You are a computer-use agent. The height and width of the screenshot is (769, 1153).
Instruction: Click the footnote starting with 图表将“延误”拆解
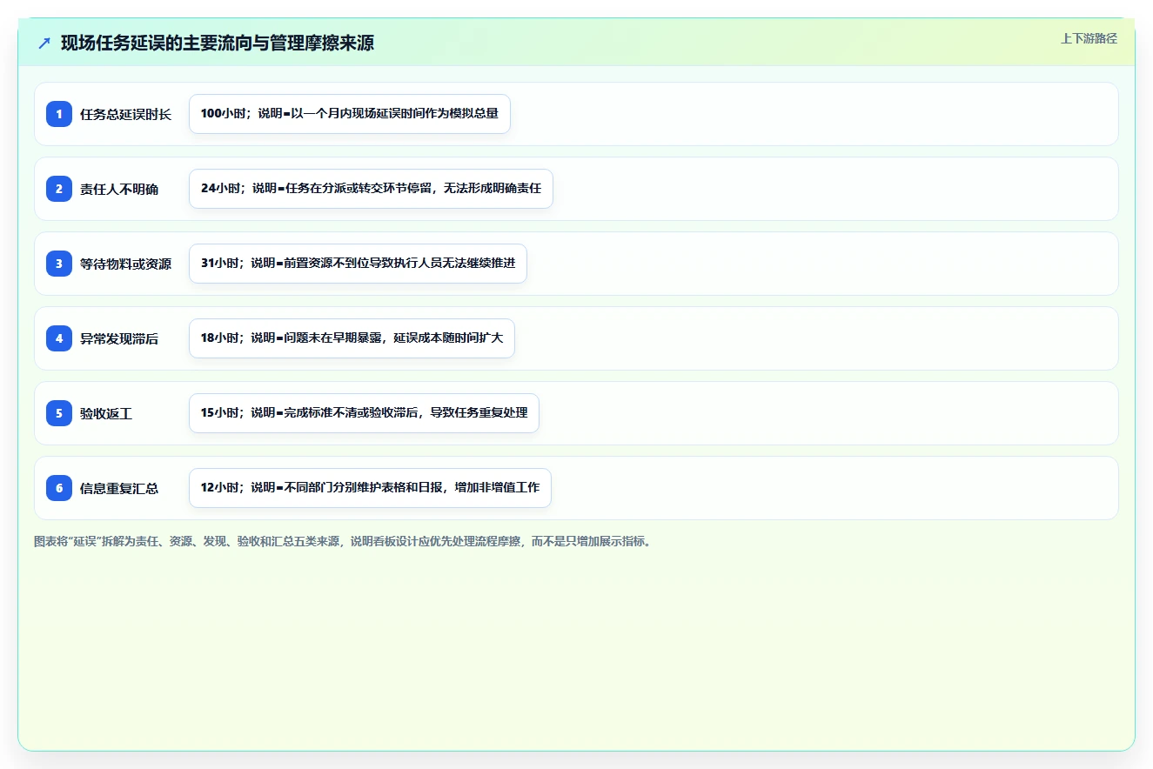343,541
